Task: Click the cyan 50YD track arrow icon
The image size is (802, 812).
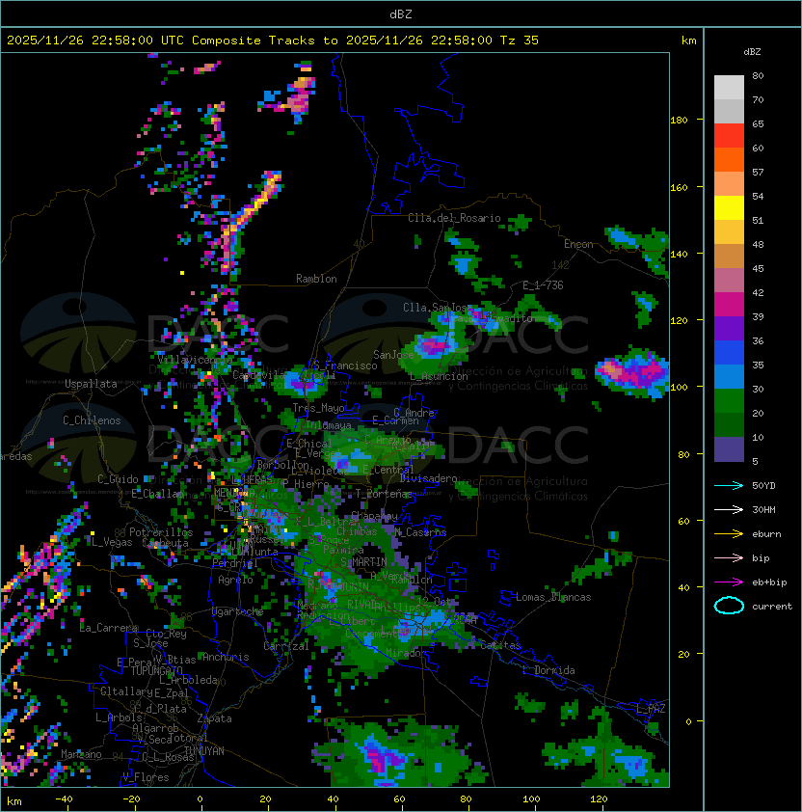Action: (x=729, y=486)
